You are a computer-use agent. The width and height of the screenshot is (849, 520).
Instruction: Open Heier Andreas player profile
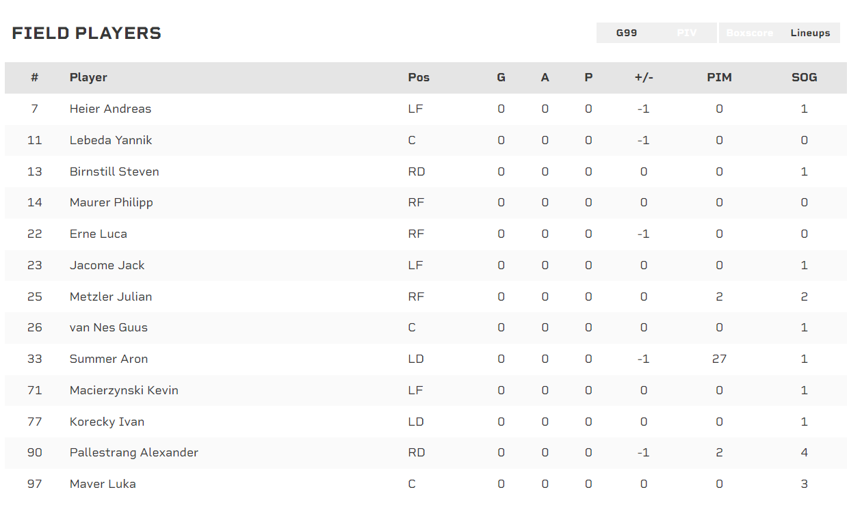(x=110, y=109)
